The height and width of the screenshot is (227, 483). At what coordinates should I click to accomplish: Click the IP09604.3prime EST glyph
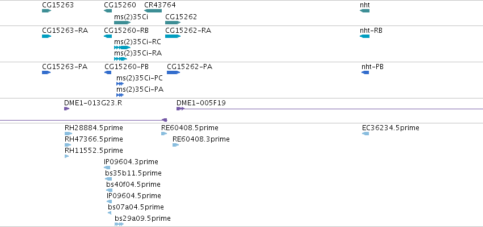point(107,168)
